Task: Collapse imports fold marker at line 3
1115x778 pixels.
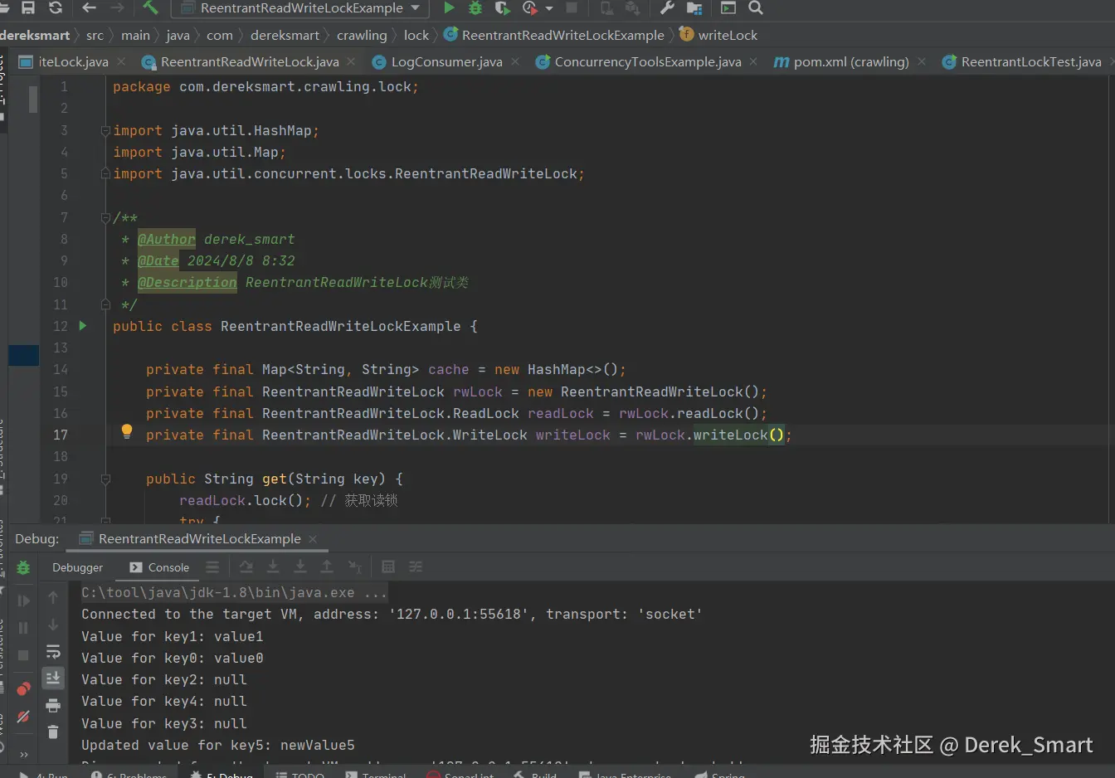Action: pyautogui.click(x=105, y=130)
